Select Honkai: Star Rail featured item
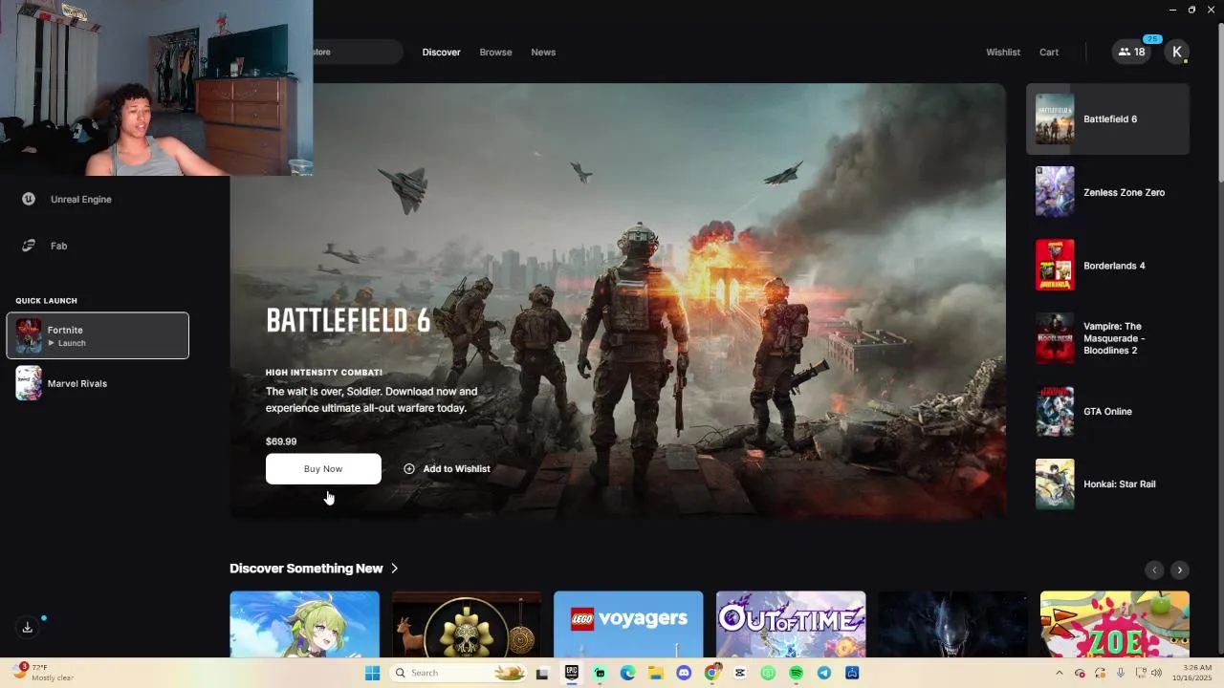1224x688 pixels. (1107, 484)
